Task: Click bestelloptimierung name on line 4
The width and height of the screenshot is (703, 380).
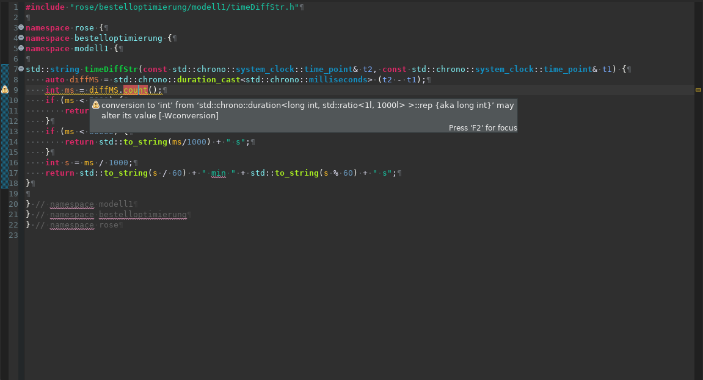Action: pos(118,38)
